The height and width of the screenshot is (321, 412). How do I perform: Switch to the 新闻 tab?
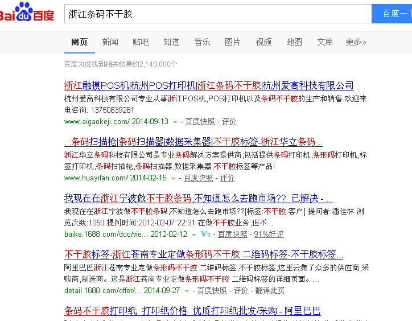click(x=110, y=42)
